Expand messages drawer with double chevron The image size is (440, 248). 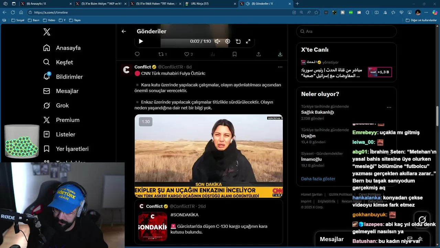coord(420,239)
